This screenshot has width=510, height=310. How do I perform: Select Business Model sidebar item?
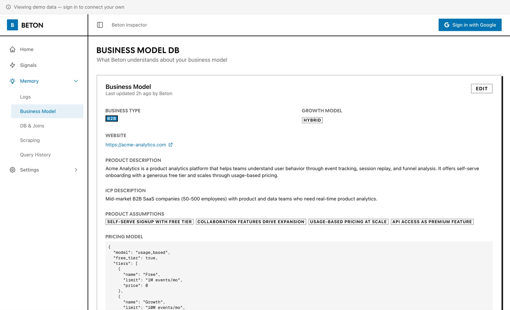[x=47, y=111]
